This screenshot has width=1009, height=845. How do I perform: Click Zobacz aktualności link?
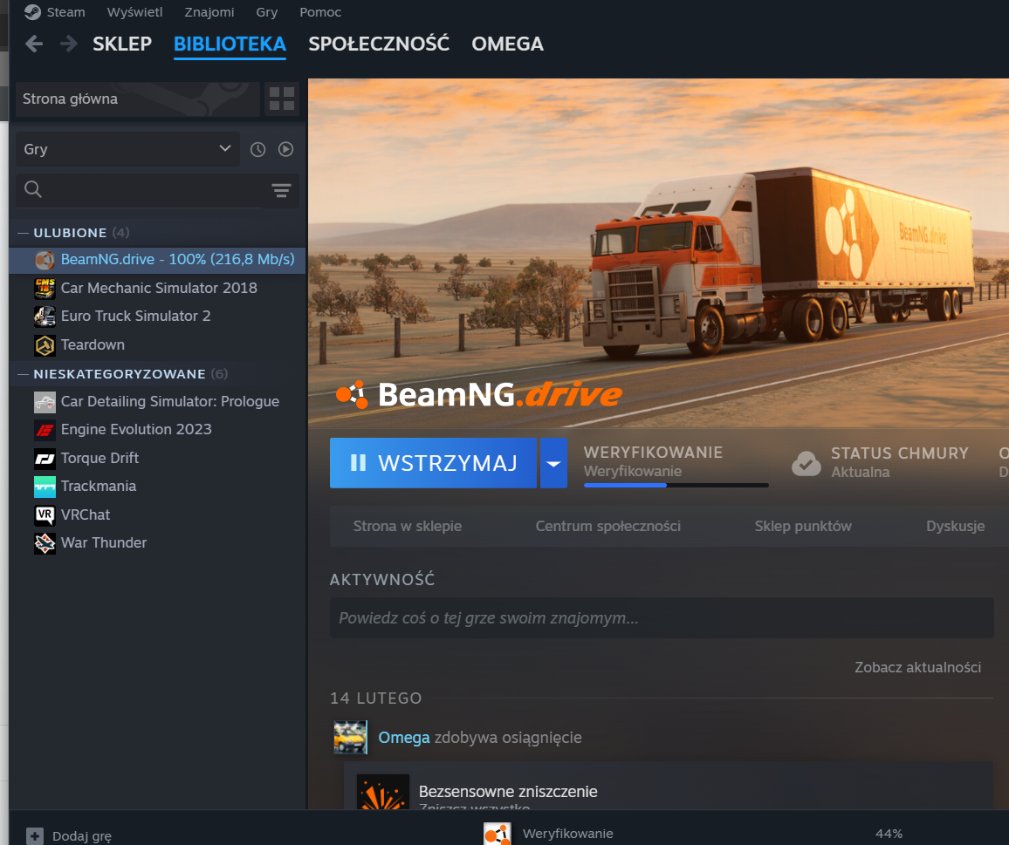tap(917, 667)
